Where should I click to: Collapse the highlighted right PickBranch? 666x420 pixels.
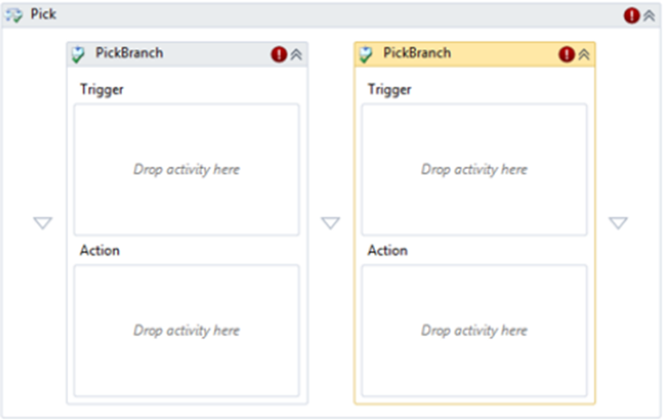[584, 54]
